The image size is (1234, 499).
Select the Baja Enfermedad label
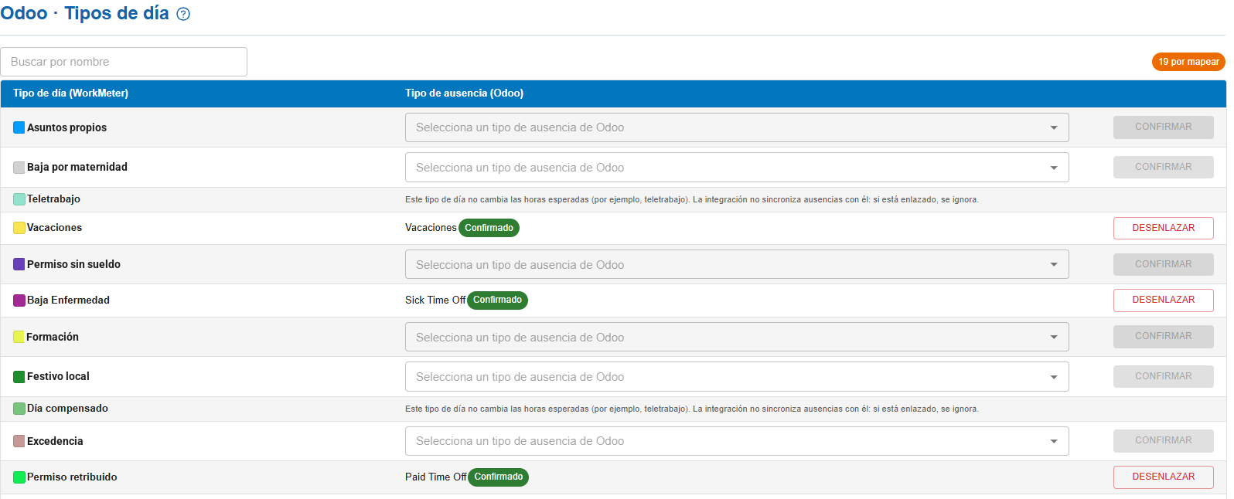pyautogui.click(x=68, y=300)
